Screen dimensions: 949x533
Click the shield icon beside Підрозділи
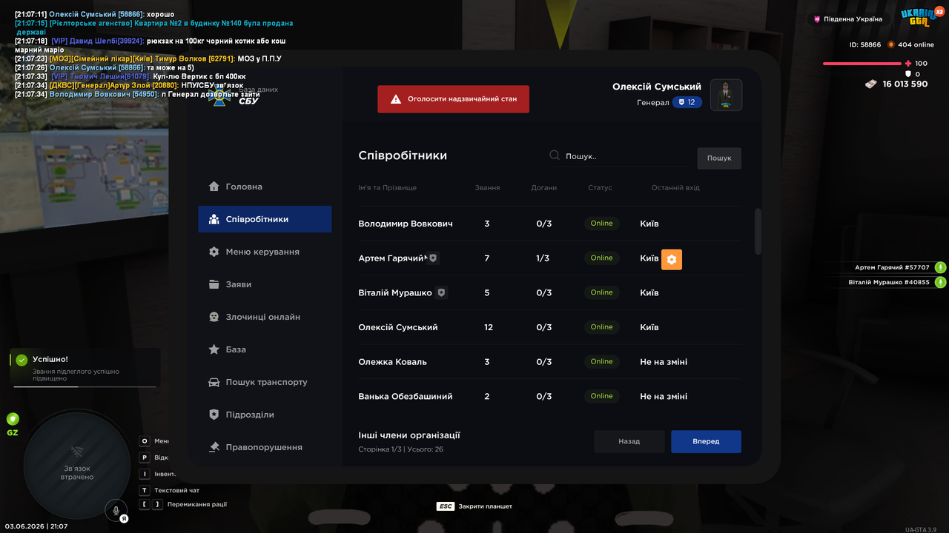pos(214,415)
